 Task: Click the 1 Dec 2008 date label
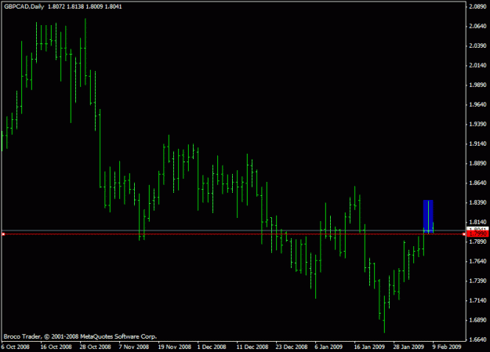(x=212, y=347)
